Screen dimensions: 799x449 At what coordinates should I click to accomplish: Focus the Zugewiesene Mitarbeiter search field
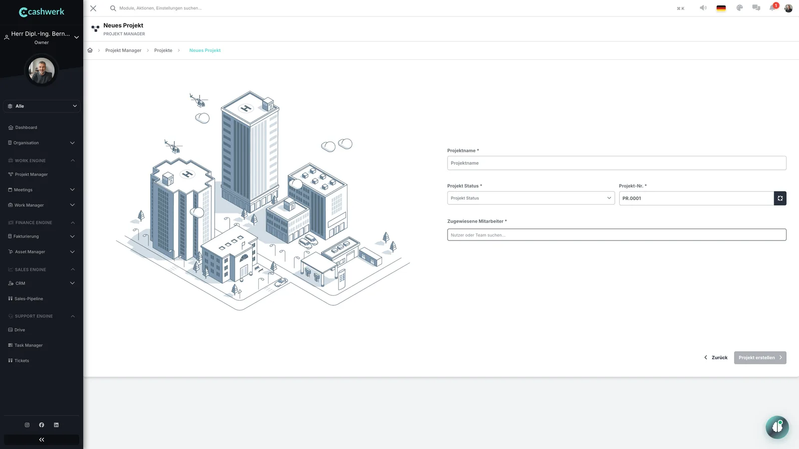coord(617,235)
